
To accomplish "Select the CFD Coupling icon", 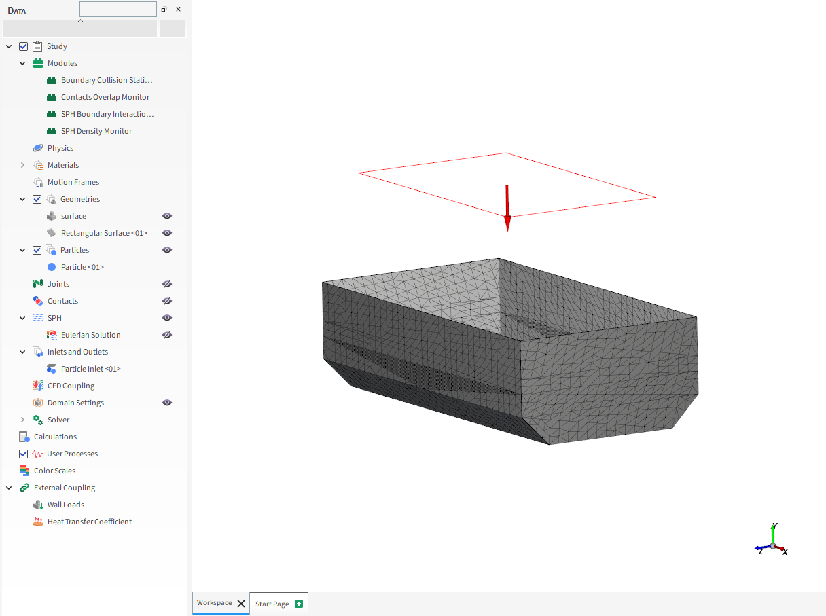I will (38, 386).
